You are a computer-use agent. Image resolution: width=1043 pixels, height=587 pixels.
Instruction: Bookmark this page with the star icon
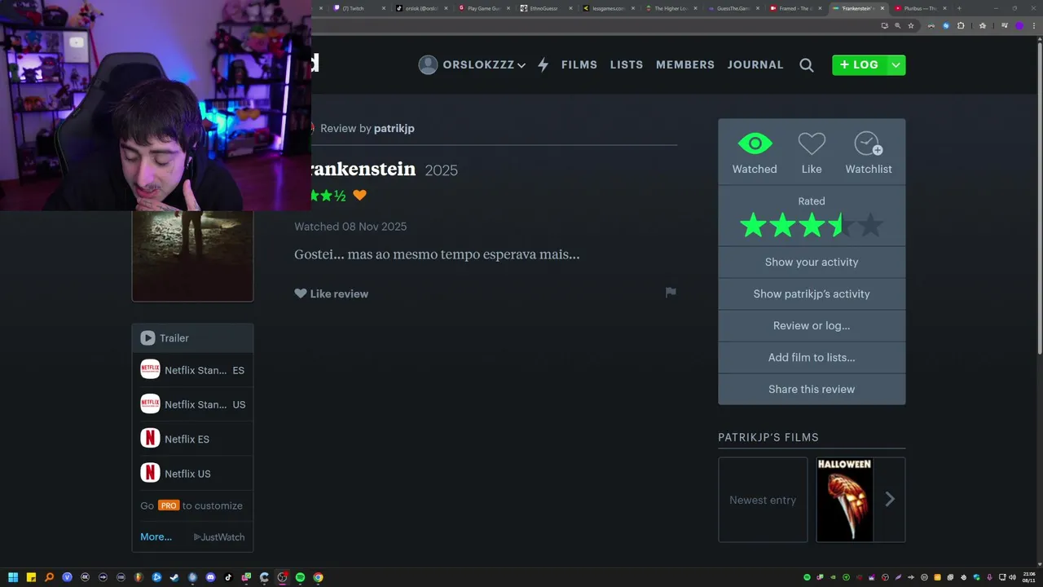tap(911, 25)
